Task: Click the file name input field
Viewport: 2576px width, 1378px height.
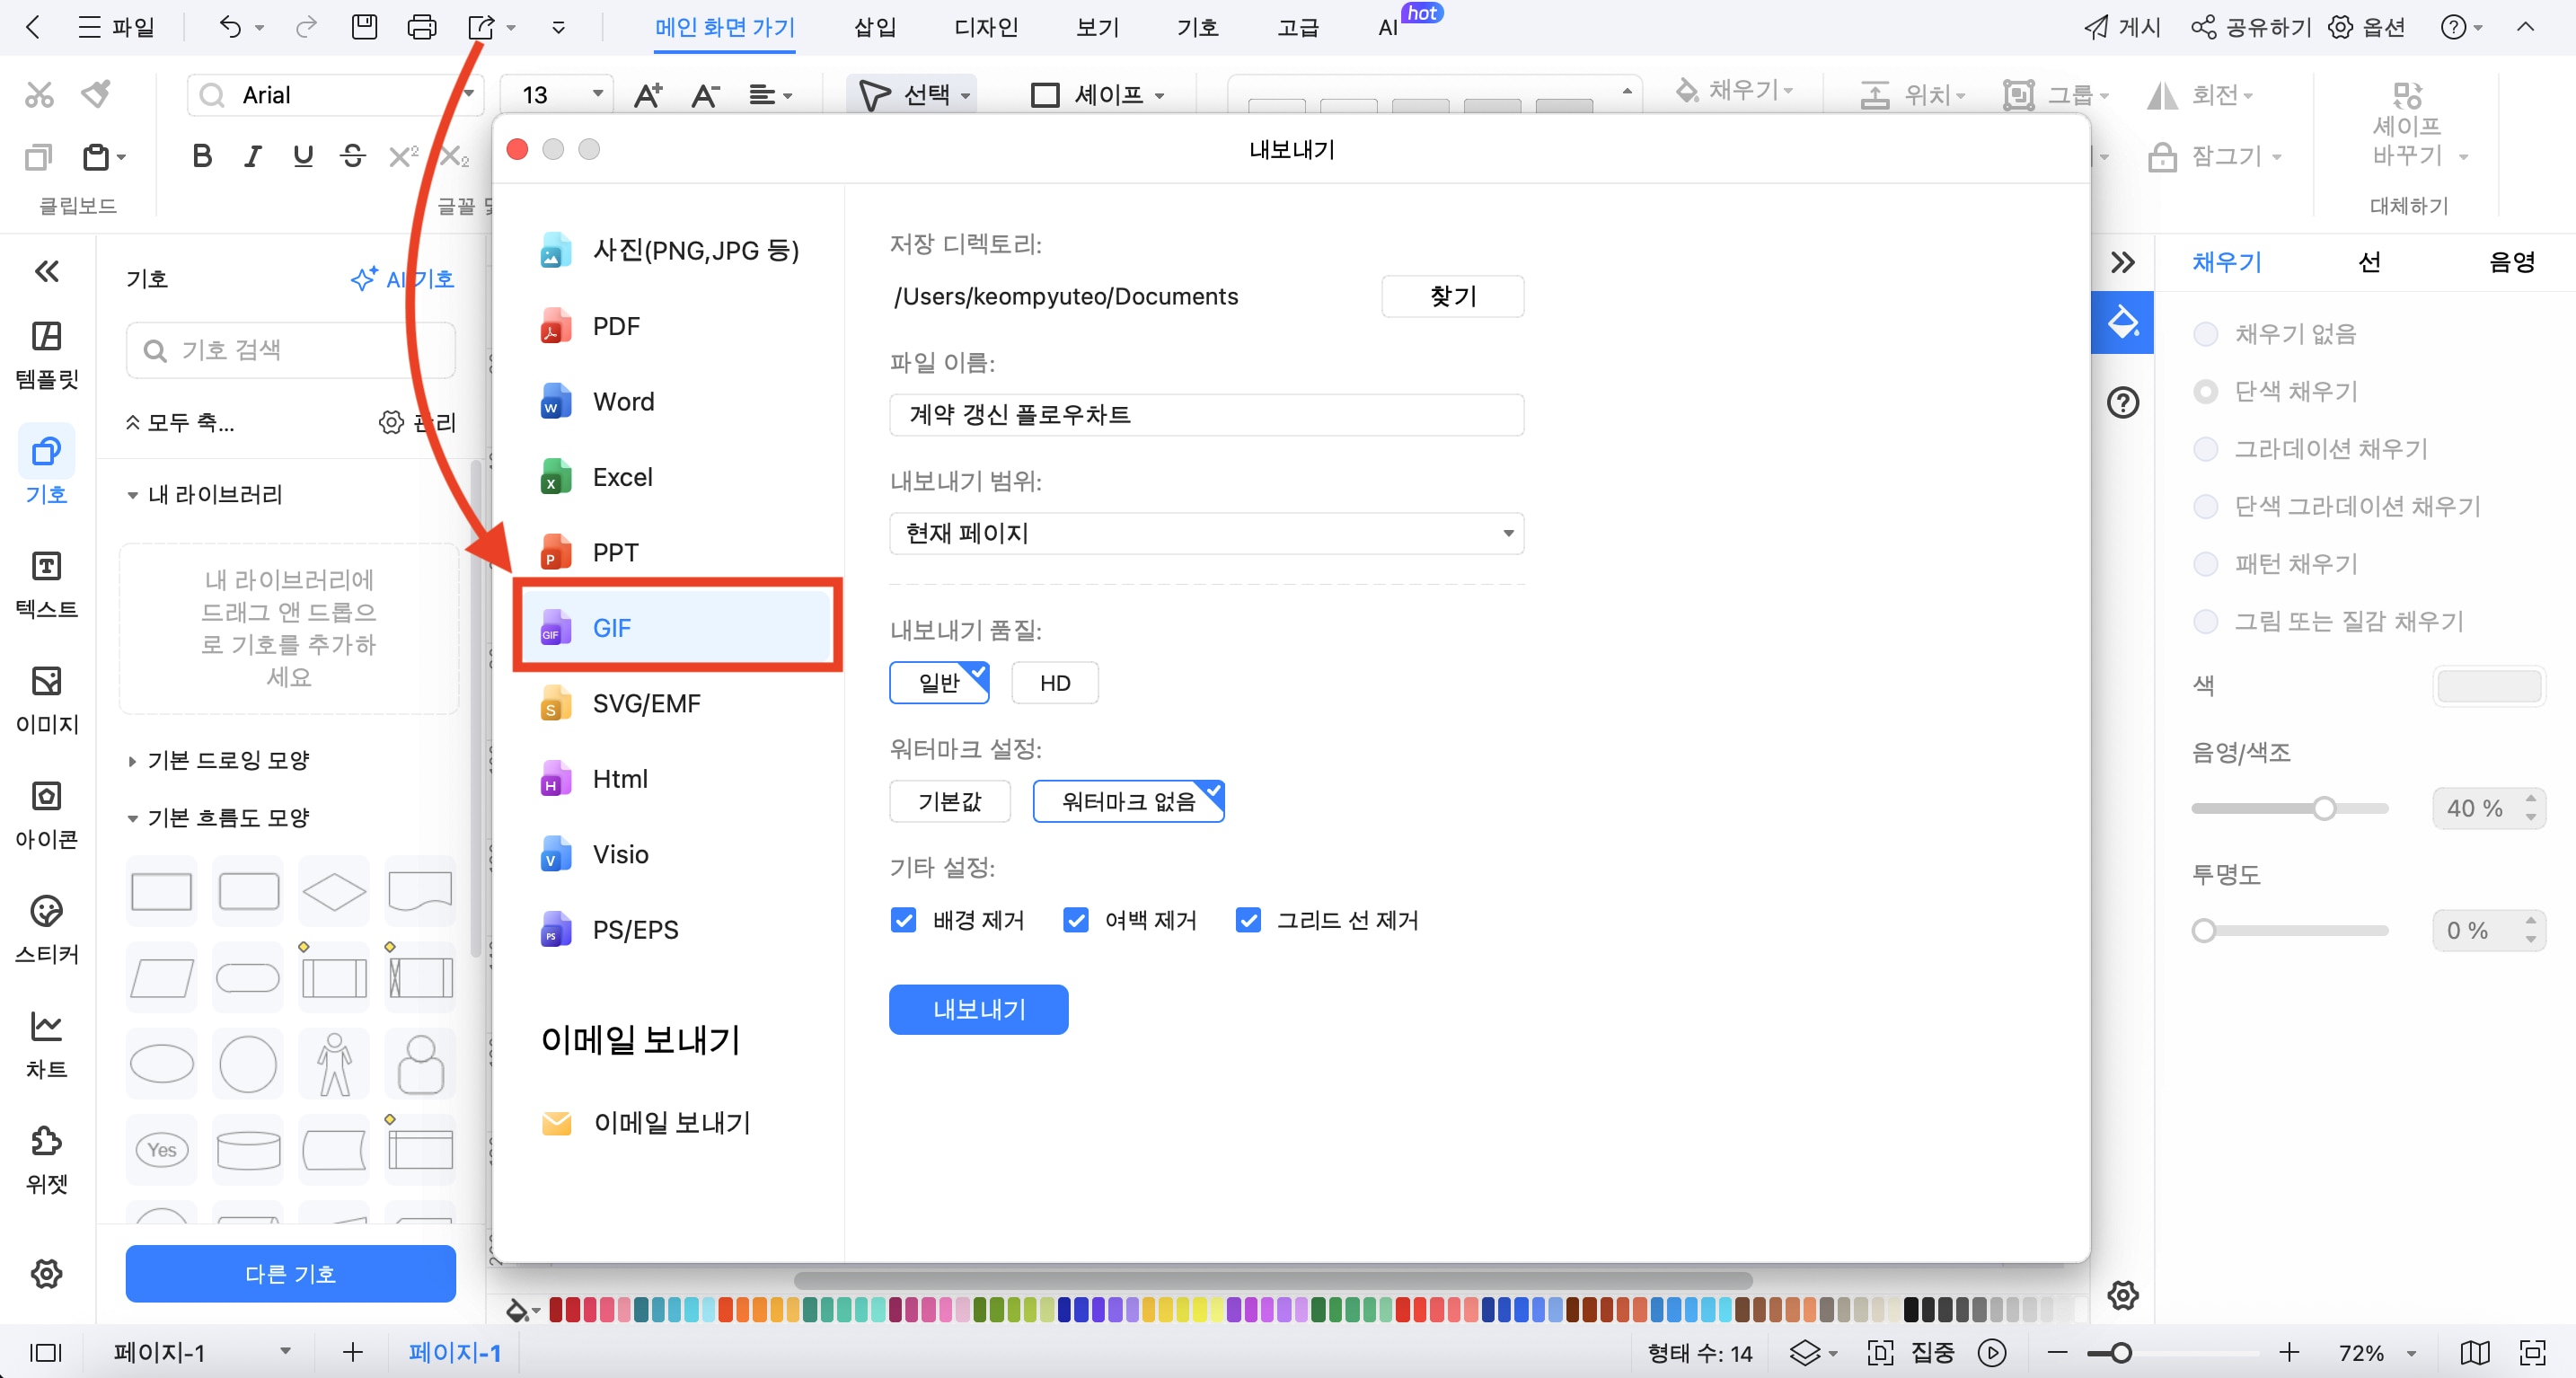Action: coord(1205,415)
